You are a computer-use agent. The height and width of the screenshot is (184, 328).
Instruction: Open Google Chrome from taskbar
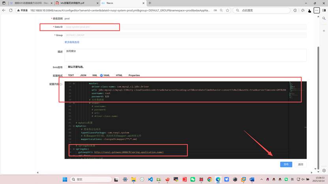click(x=210, y=179)
